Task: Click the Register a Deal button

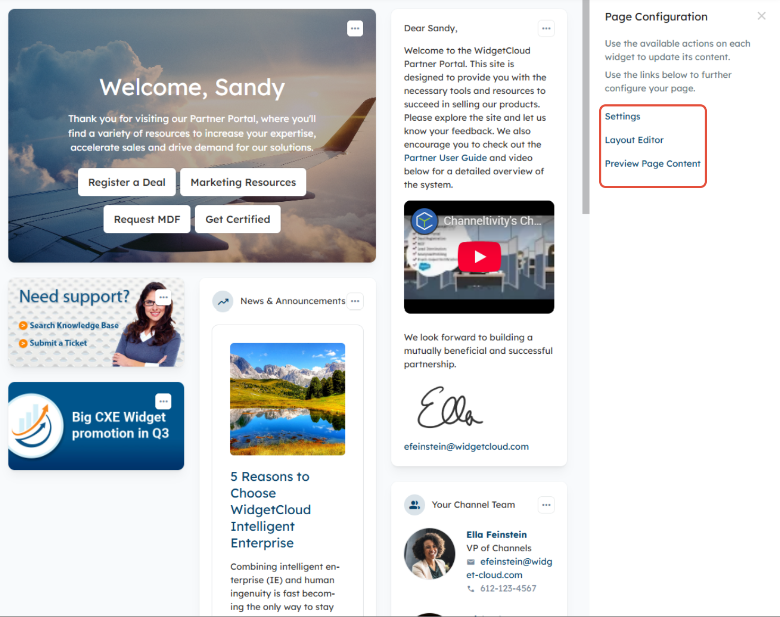Action: click(x=127, y=183)
